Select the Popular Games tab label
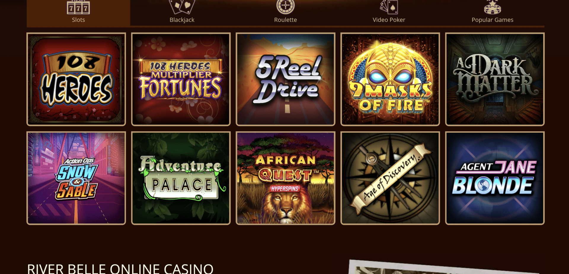 click(x=492, y=20)
